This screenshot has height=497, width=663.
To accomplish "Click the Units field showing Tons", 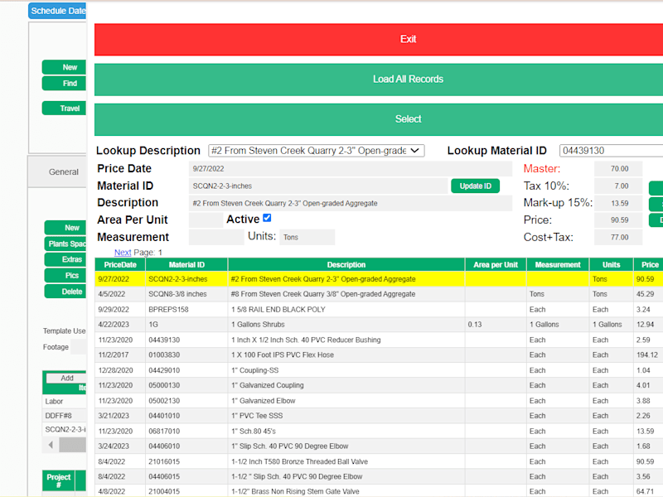I will tap(307, 237).
